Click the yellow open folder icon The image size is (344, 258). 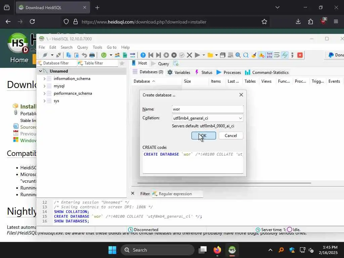[x=210, y=55]
